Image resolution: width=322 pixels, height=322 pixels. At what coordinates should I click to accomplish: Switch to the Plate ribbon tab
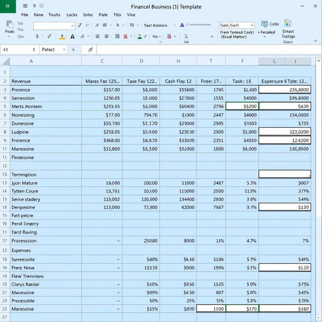point(103,15)
